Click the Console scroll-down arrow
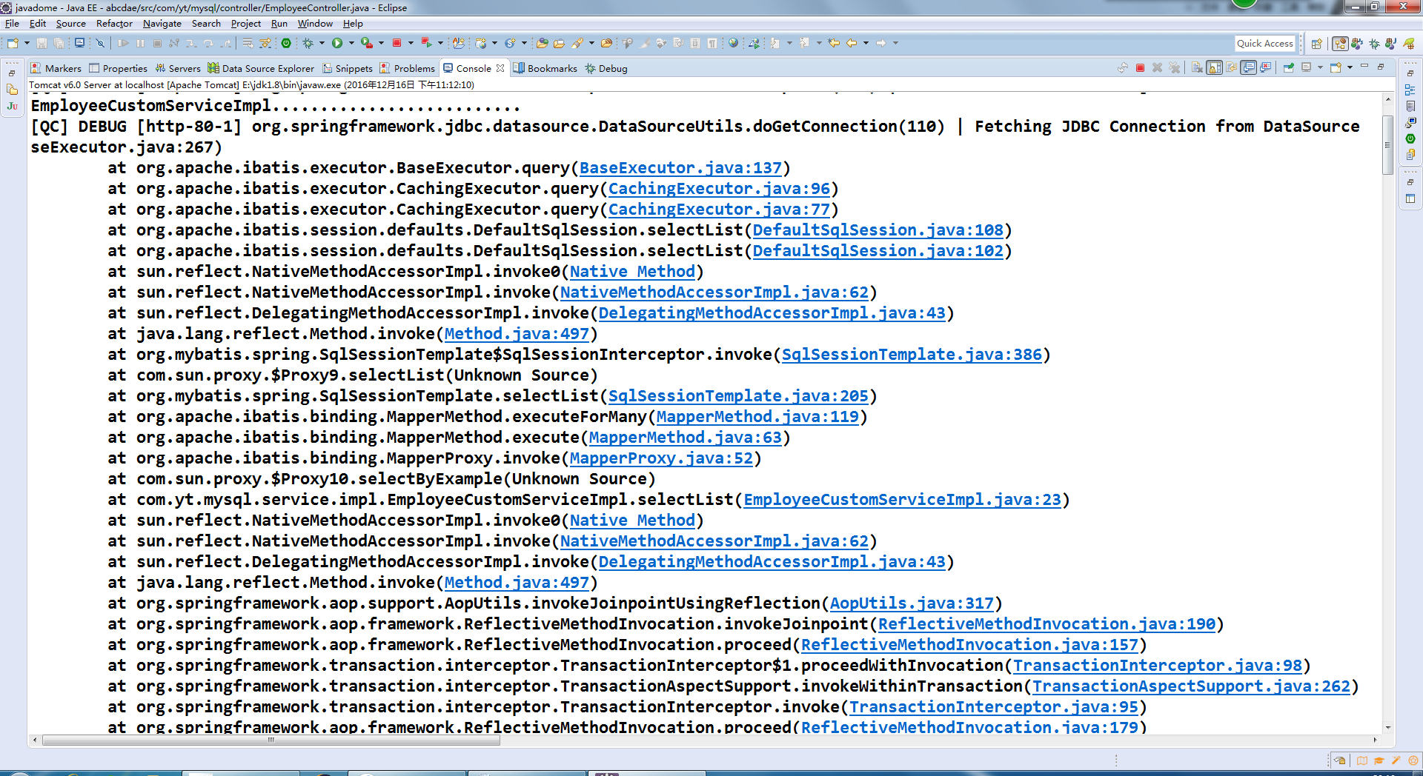The image size is (1423, 776). pos(1387,728)
